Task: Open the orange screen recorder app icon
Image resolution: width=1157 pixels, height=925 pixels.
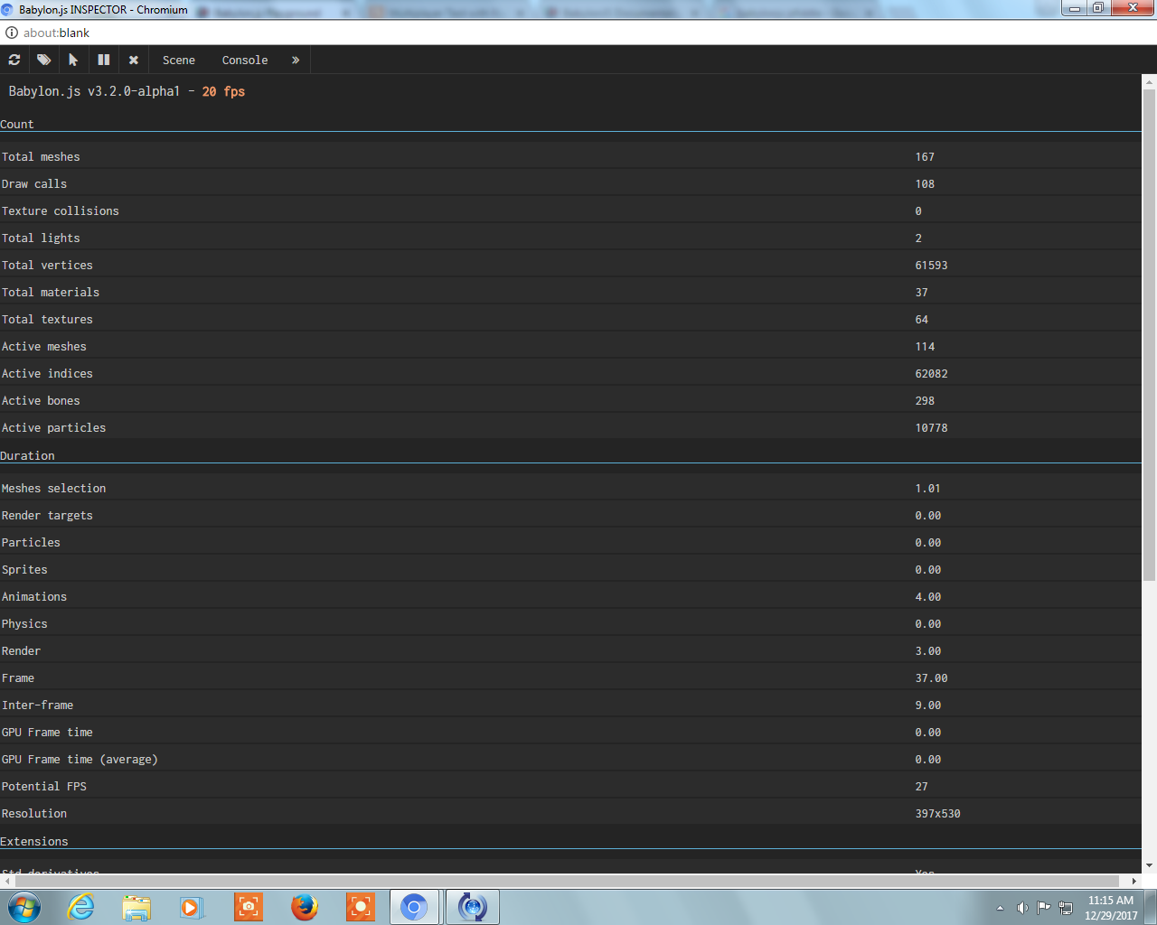Action: 360,907
